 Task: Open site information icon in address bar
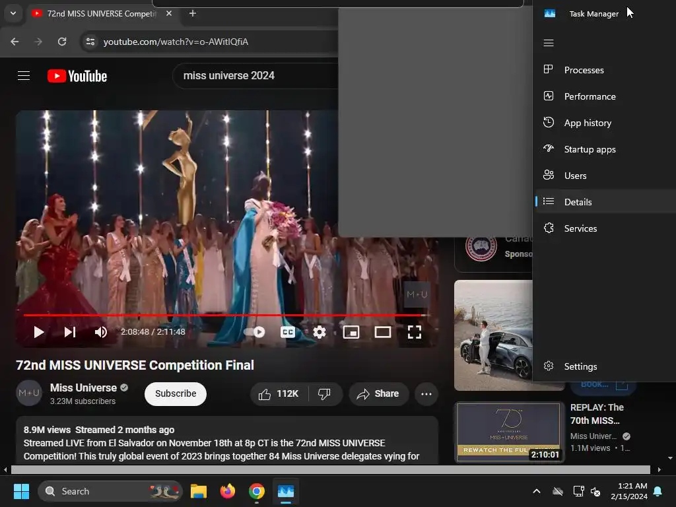[x=90, y=42]
